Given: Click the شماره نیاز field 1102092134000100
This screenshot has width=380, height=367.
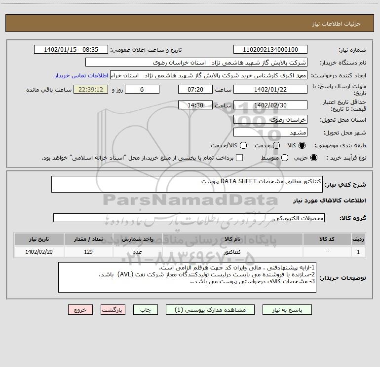Looking at the screenshot, I should point(270,50).
